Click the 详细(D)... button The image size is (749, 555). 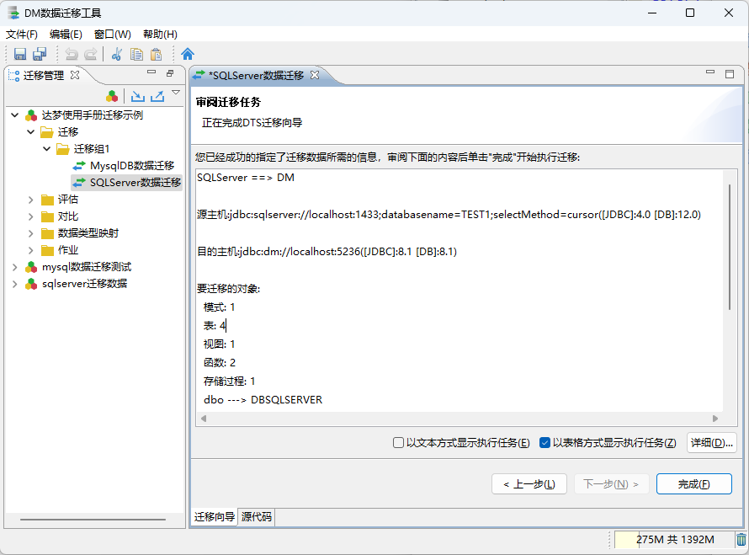[712, 443]
